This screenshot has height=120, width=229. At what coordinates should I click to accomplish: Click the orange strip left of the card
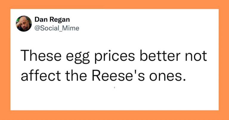point(5,60)
